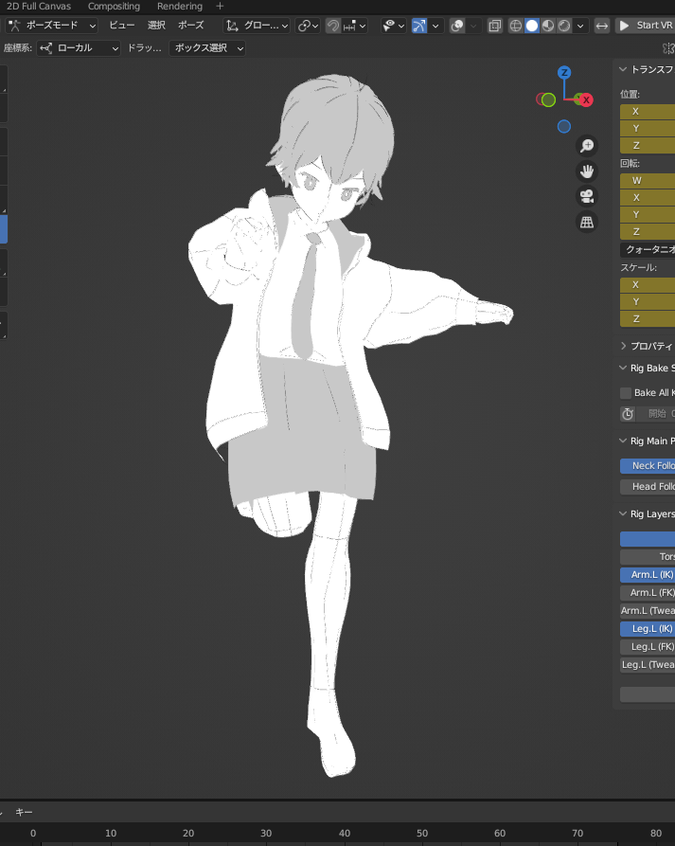Image resolution: width=675 pixels, height=846 pixels.
Task: Toggle the Arm.L (Tweak) rig layer
Action: pos(648,611)
